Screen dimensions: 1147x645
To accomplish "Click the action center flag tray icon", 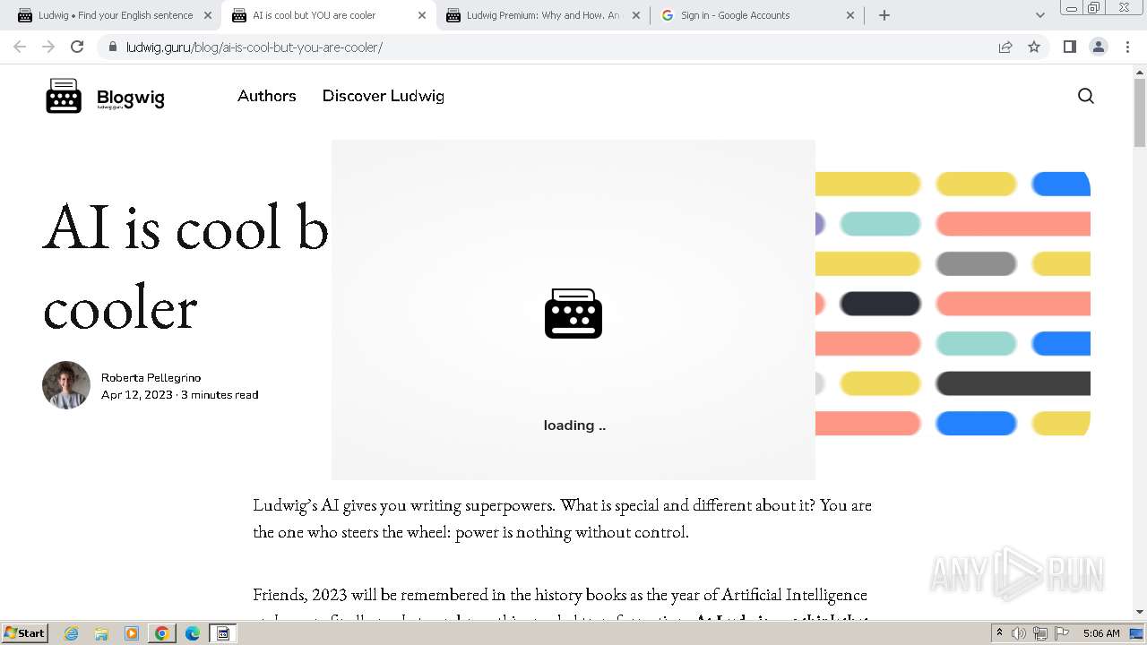I will click(x=1062, y=633).
